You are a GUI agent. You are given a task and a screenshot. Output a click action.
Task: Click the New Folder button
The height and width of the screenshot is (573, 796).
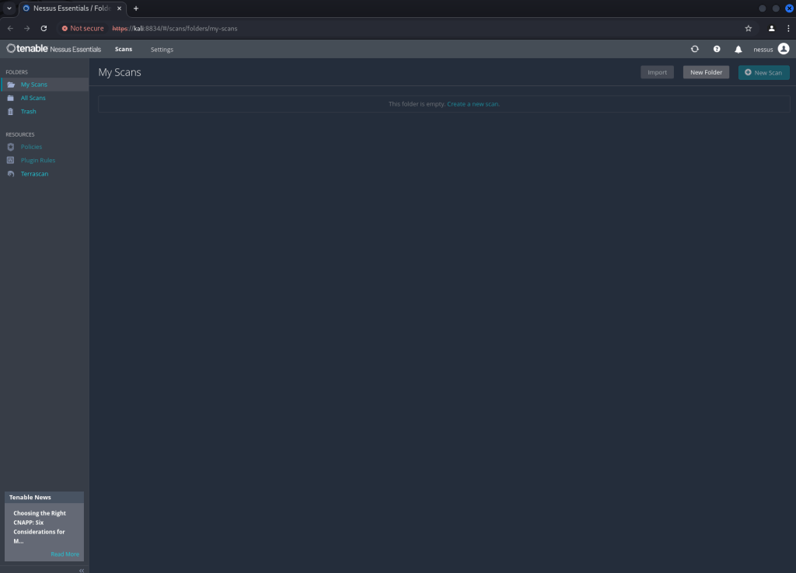pos(706,72)
